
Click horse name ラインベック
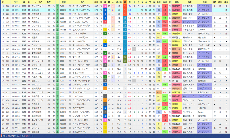pyautogui.click(x=78, y=73)
